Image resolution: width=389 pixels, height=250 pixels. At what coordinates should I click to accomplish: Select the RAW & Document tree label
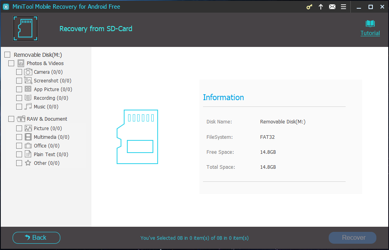click(47, 119)
